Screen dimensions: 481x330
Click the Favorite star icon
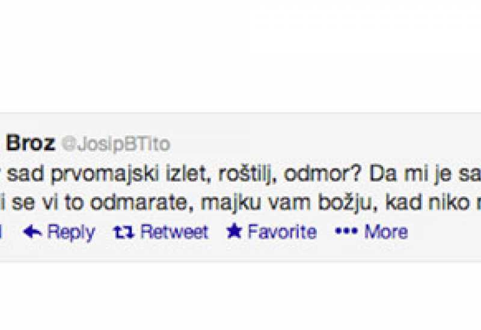[234, 230]
